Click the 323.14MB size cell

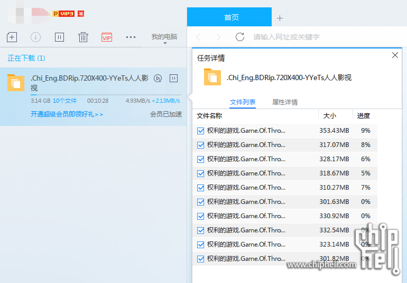[x=334, y=245]
